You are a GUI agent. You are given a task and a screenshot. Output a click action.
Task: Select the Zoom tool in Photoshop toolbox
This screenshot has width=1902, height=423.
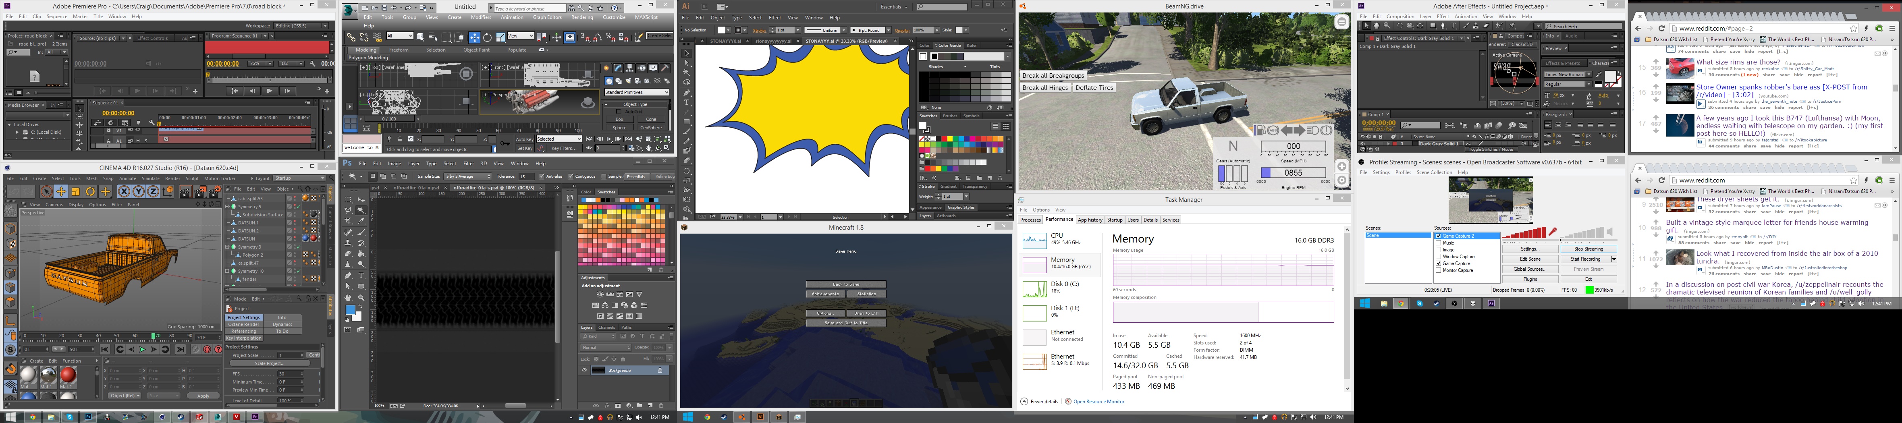click(x=361, y=297)
